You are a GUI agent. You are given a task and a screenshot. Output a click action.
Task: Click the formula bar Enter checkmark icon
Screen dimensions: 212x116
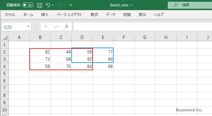[56, 26]
